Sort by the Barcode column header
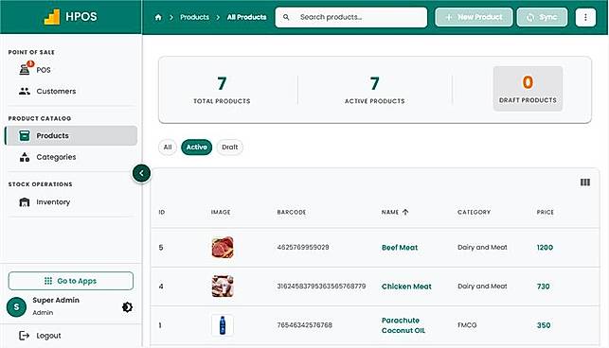 point(292,212)
